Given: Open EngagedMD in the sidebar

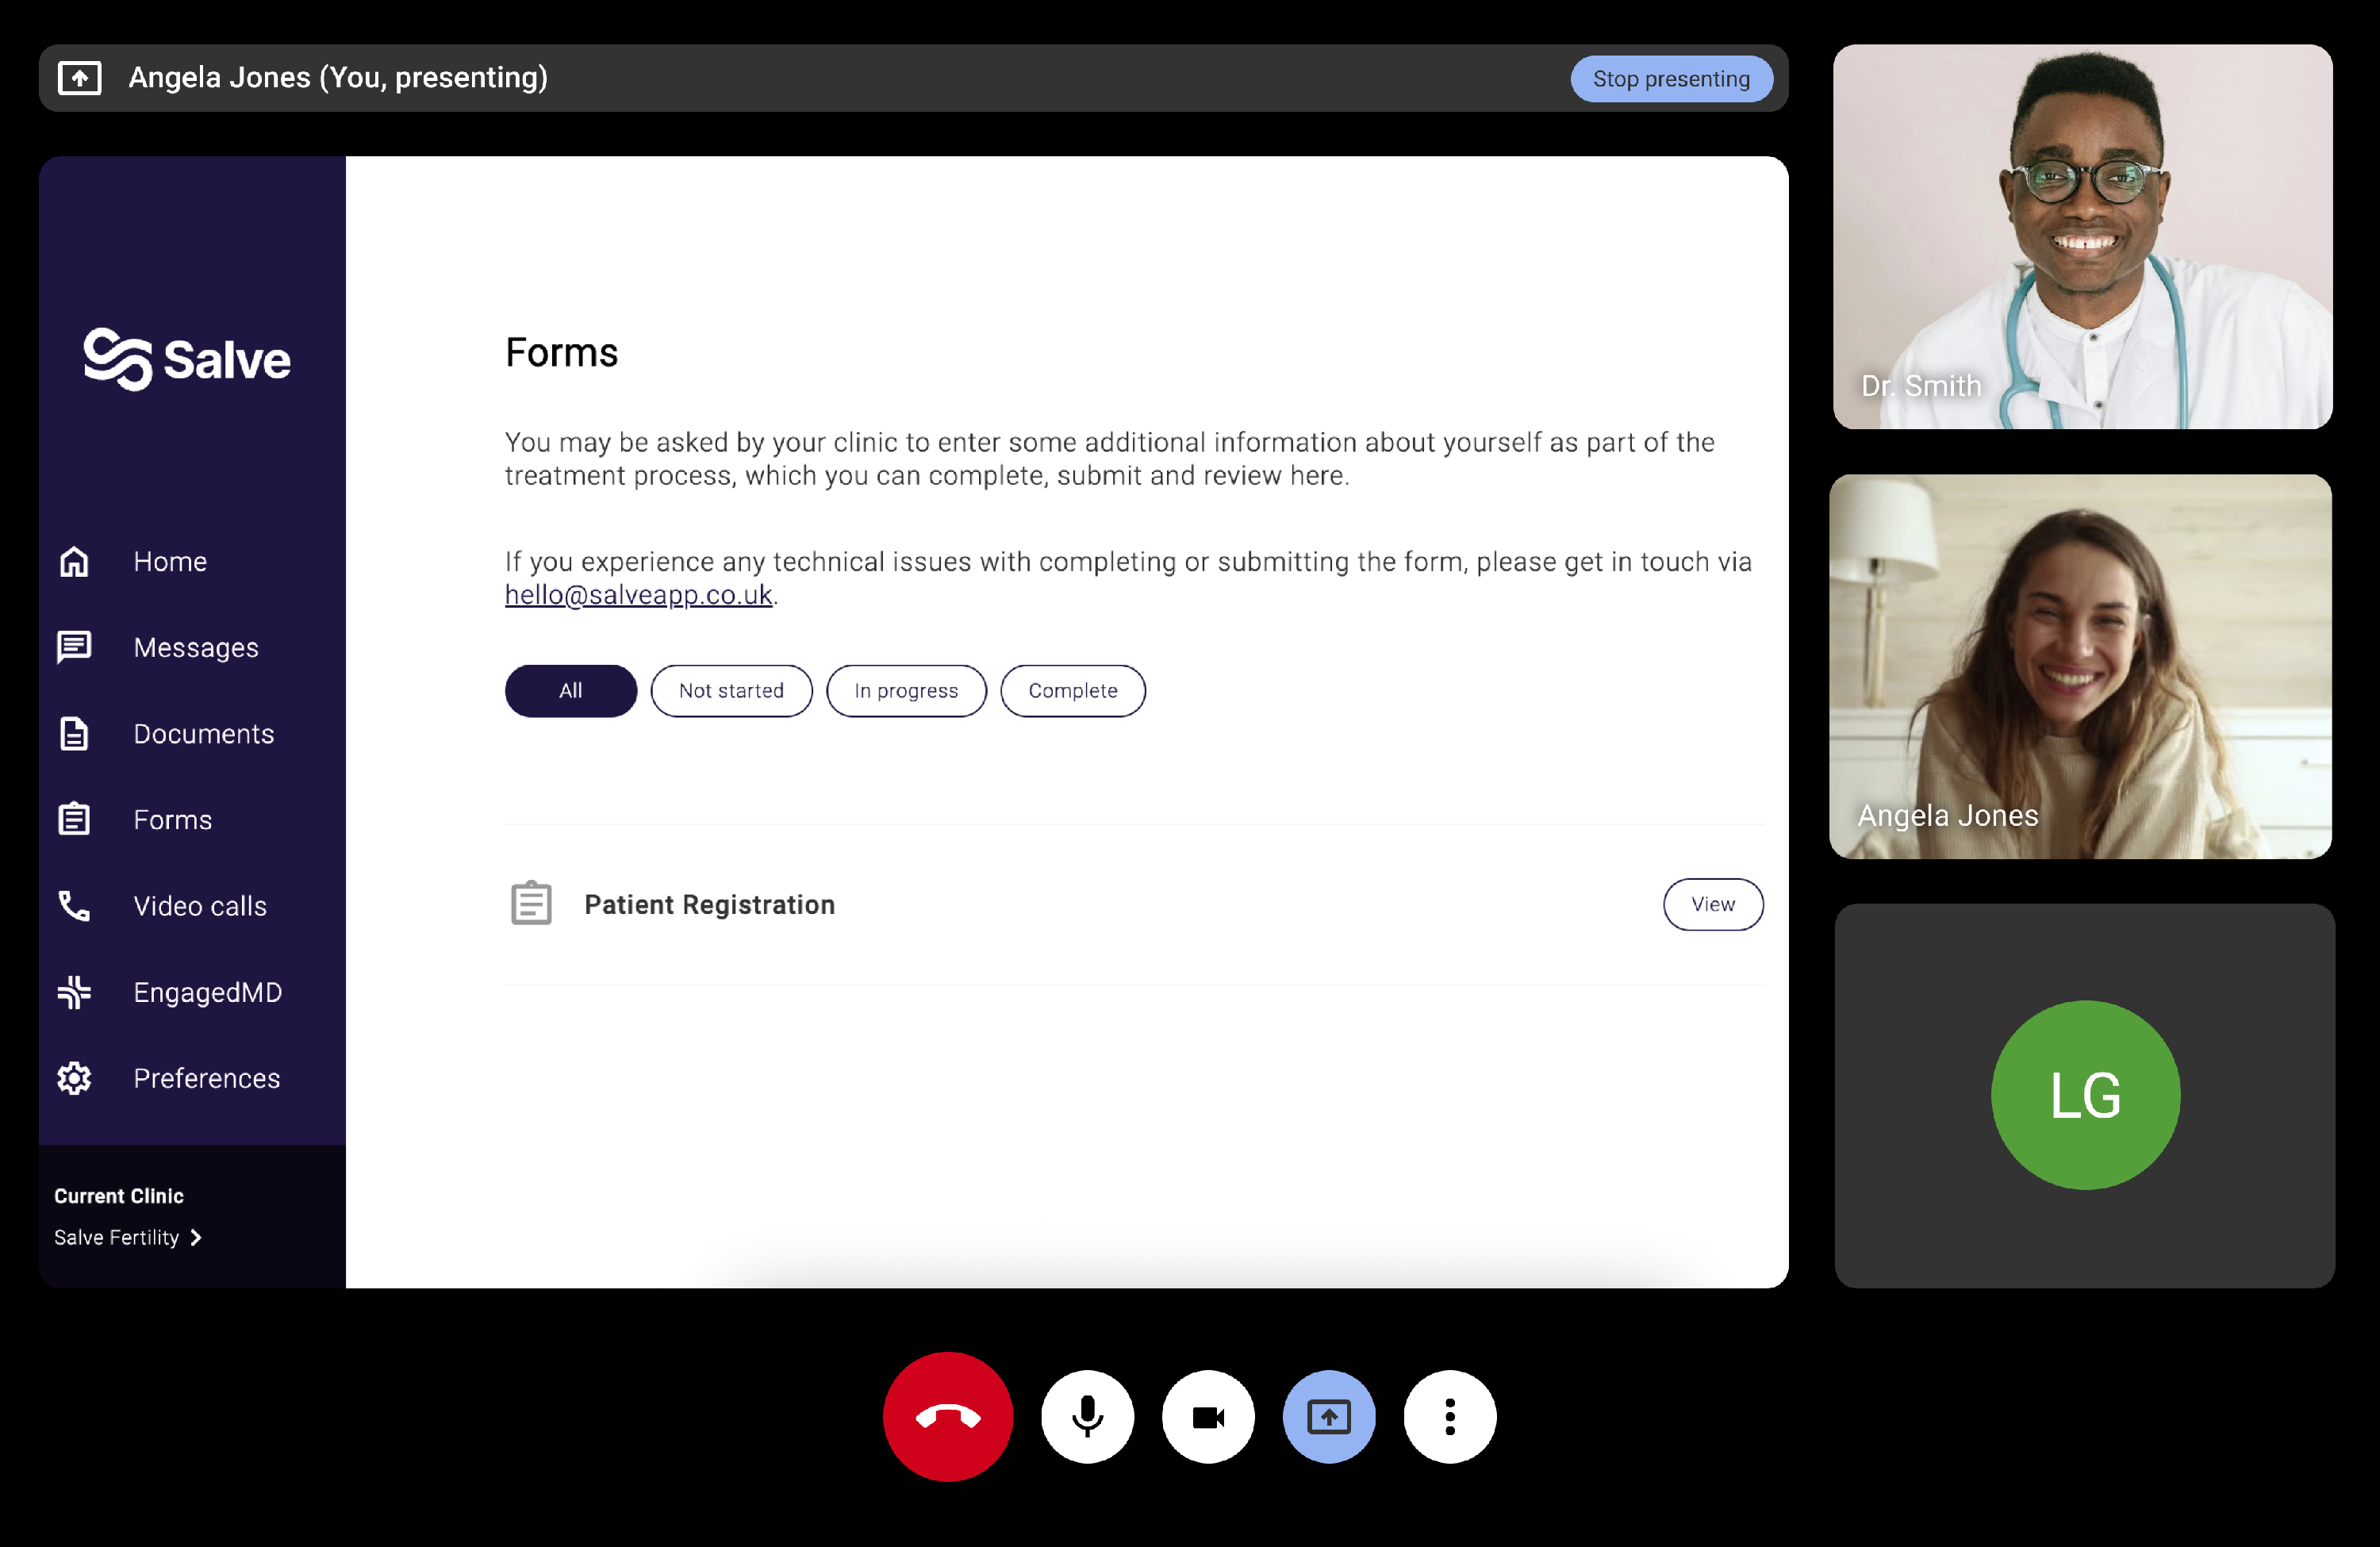Looking at the screenshot, I should pos(208,992).
